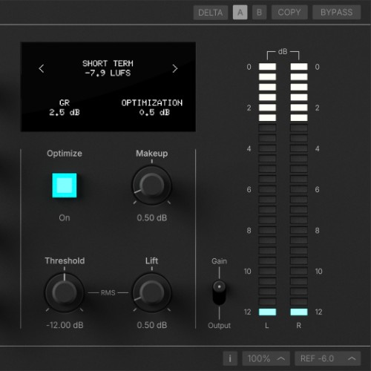Click the Lift 0.50 dB value field
Viewport: 371px width, 371px height.
152,325
